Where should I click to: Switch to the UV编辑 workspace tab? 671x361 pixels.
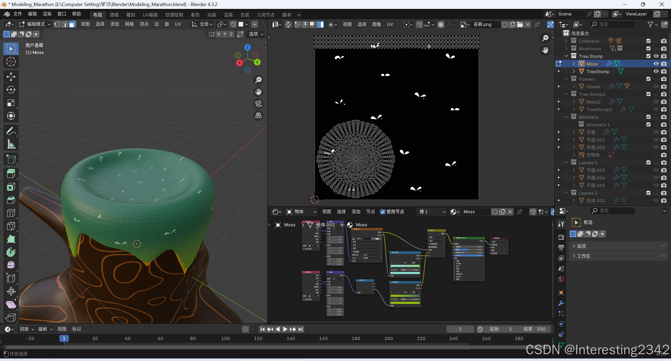click(x=150, y=15)
